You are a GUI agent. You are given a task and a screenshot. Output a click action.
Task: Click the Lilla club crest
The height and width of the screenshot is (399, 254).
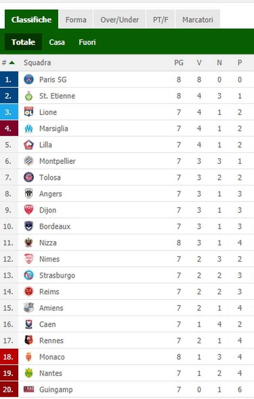pos(29,145)
